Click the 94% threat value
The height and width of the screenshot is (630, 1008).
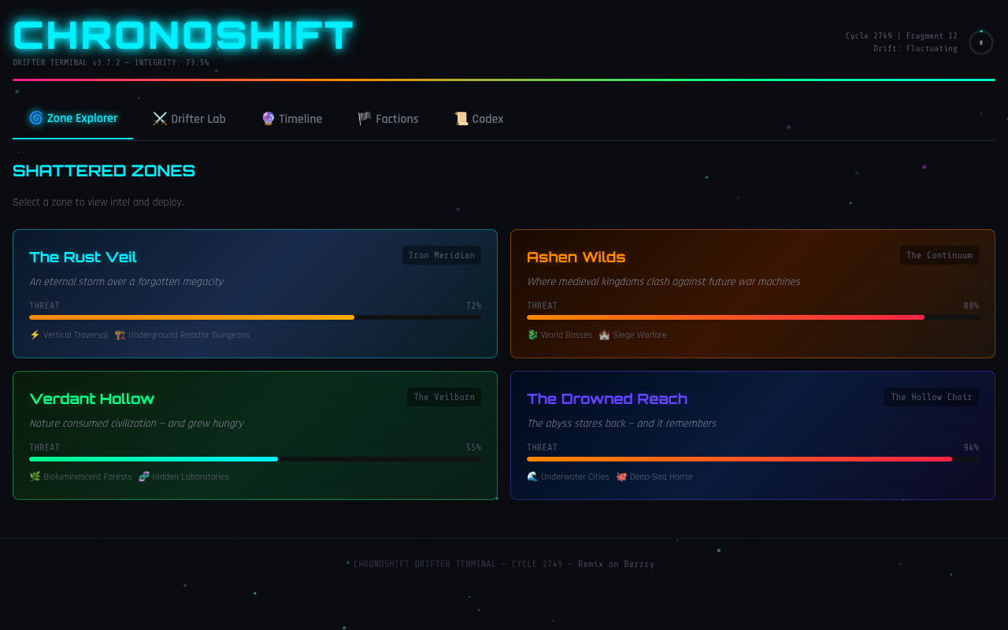tap(971, 447)
